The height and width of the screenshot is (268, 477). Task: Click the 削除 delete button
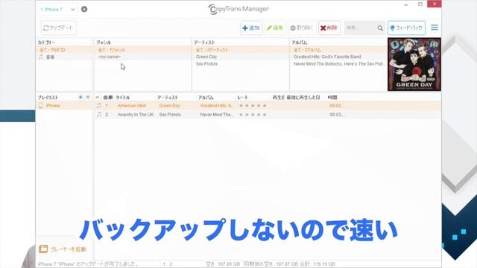(329, 28)
